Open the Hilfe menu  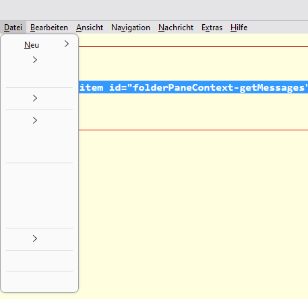pyautogui.click(x=239, y=28)
